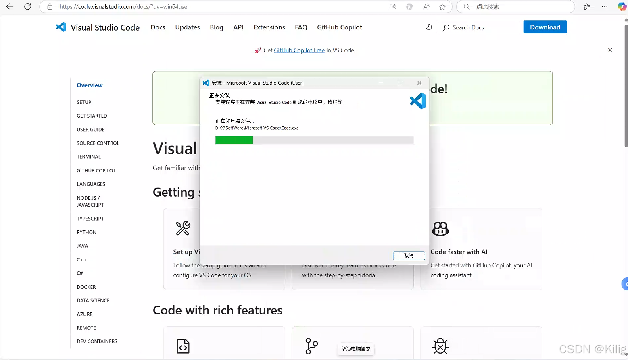Image resolution: width=628 pixels, height=360 pixels.
Task: Click the source control branch icon card
Action: point(311,346)
